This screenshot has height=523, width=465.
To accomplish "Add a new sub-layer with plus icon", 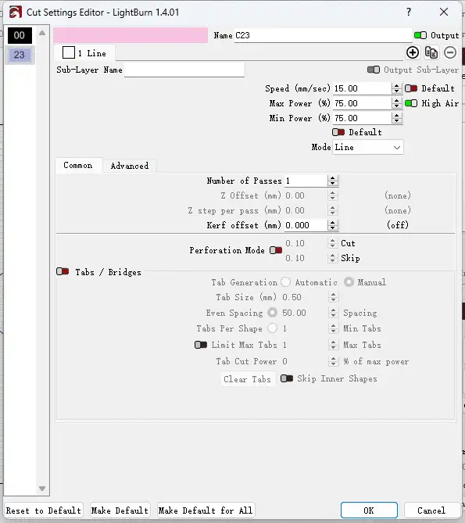I will tap(413, 52).
